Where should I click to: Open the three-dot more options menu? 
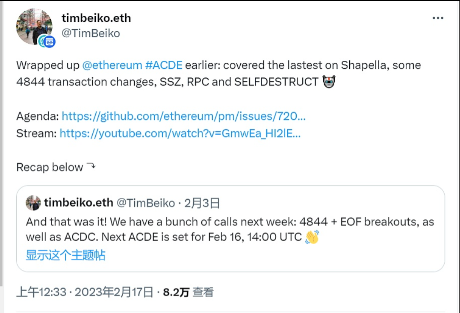438,18
